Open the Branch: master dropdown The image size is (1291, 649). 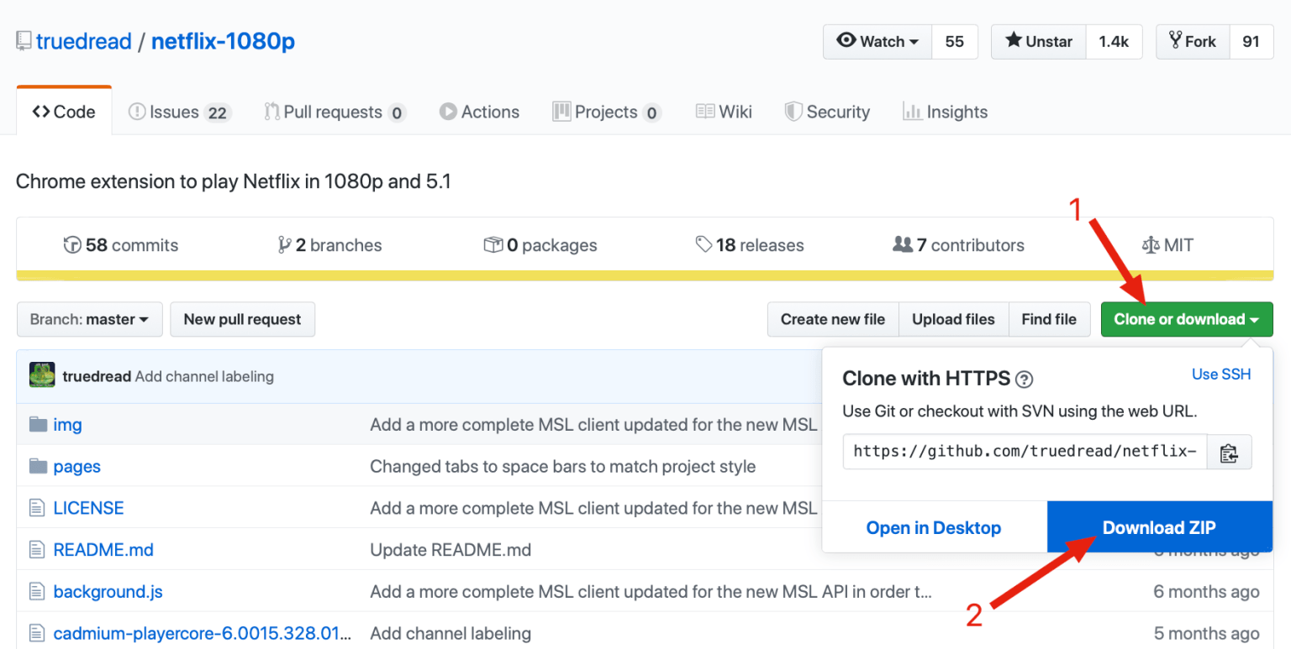pos(89,319)
